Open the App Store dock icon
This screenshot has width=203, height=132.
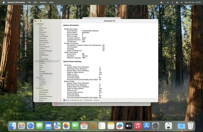tap(147, 126)
